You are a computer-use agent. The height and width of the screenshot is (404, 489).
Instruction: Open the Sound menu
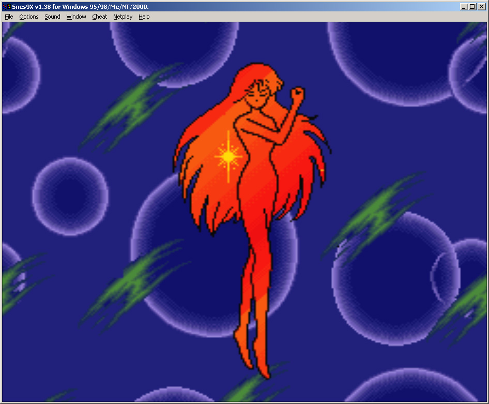(x=52, y=17)
